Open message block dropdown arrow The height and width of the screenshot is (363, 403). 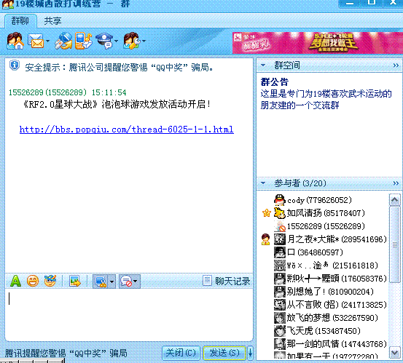tap(136, 282)
